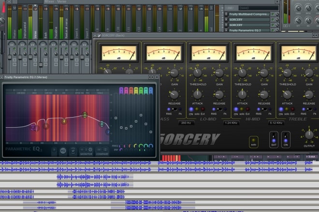Toggle HQ mode in Parametric EQ 2
Screen dimensions: 319x212
pyautogui.click(x=63, y=151)
